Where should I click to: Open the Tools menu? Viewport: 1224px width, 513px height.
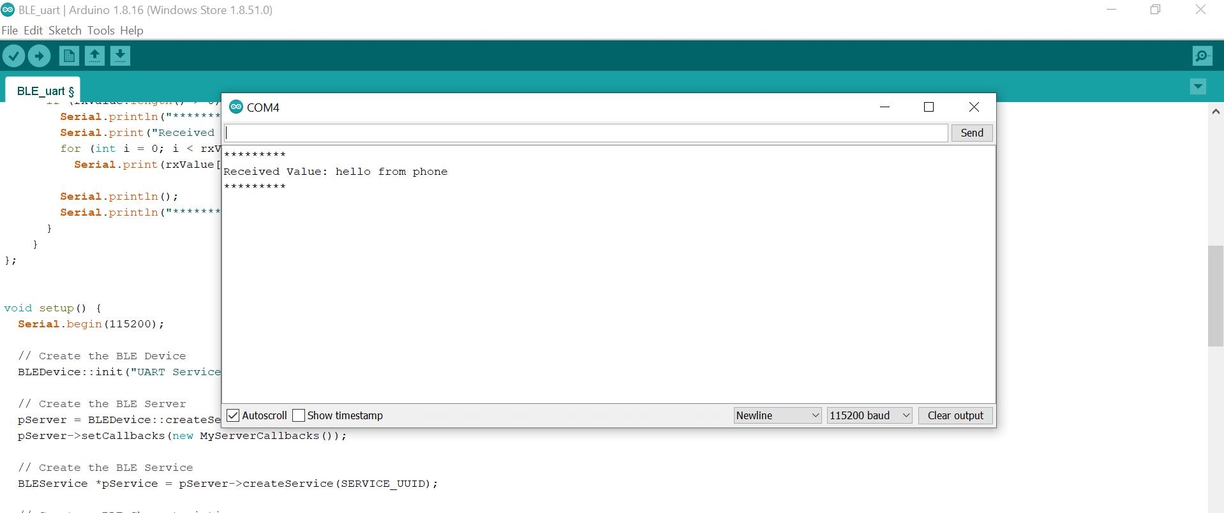pyautogui.click(x=101, y=31)
